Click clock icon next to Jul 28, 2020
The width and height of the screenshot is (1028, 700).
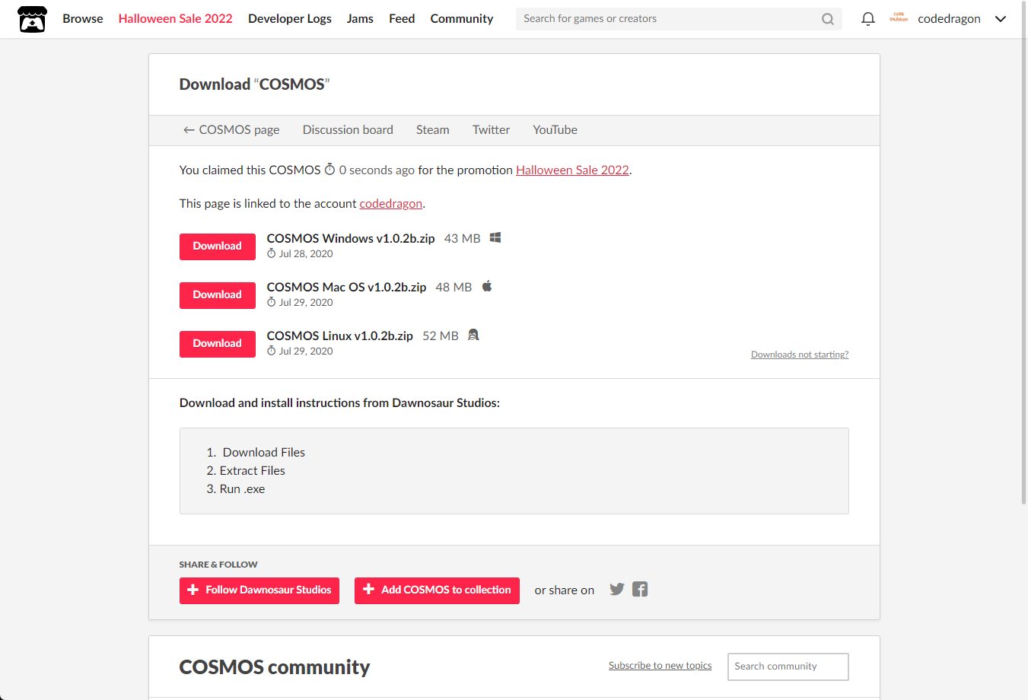272,253
